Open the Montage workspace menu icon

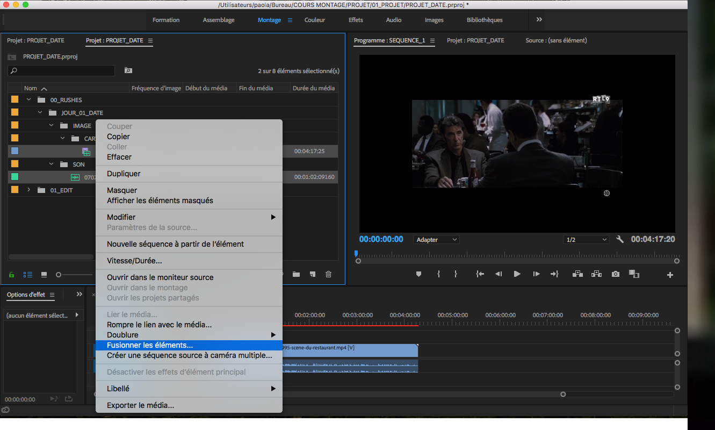pyautogui.click(x=290, y=20)
